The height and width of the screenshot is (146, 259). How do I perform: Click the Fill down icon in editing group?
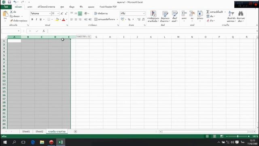[208, 16]
